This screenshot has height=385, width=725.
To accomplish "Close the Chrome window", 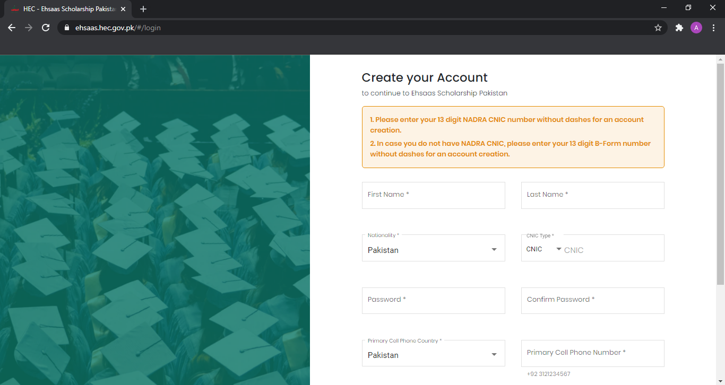I will point(713,7).
